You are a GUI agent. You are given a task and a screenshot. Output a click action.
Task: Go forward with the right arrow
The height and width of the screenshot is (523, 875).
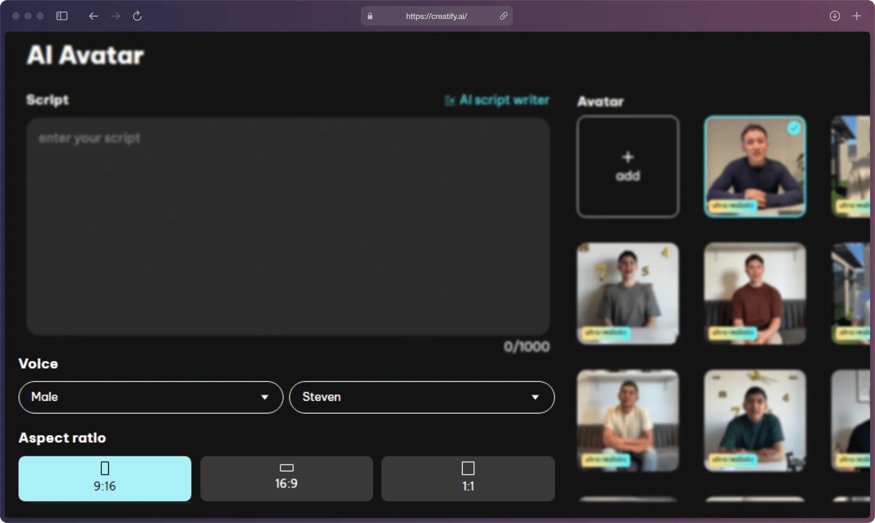(x=115, y=16)
